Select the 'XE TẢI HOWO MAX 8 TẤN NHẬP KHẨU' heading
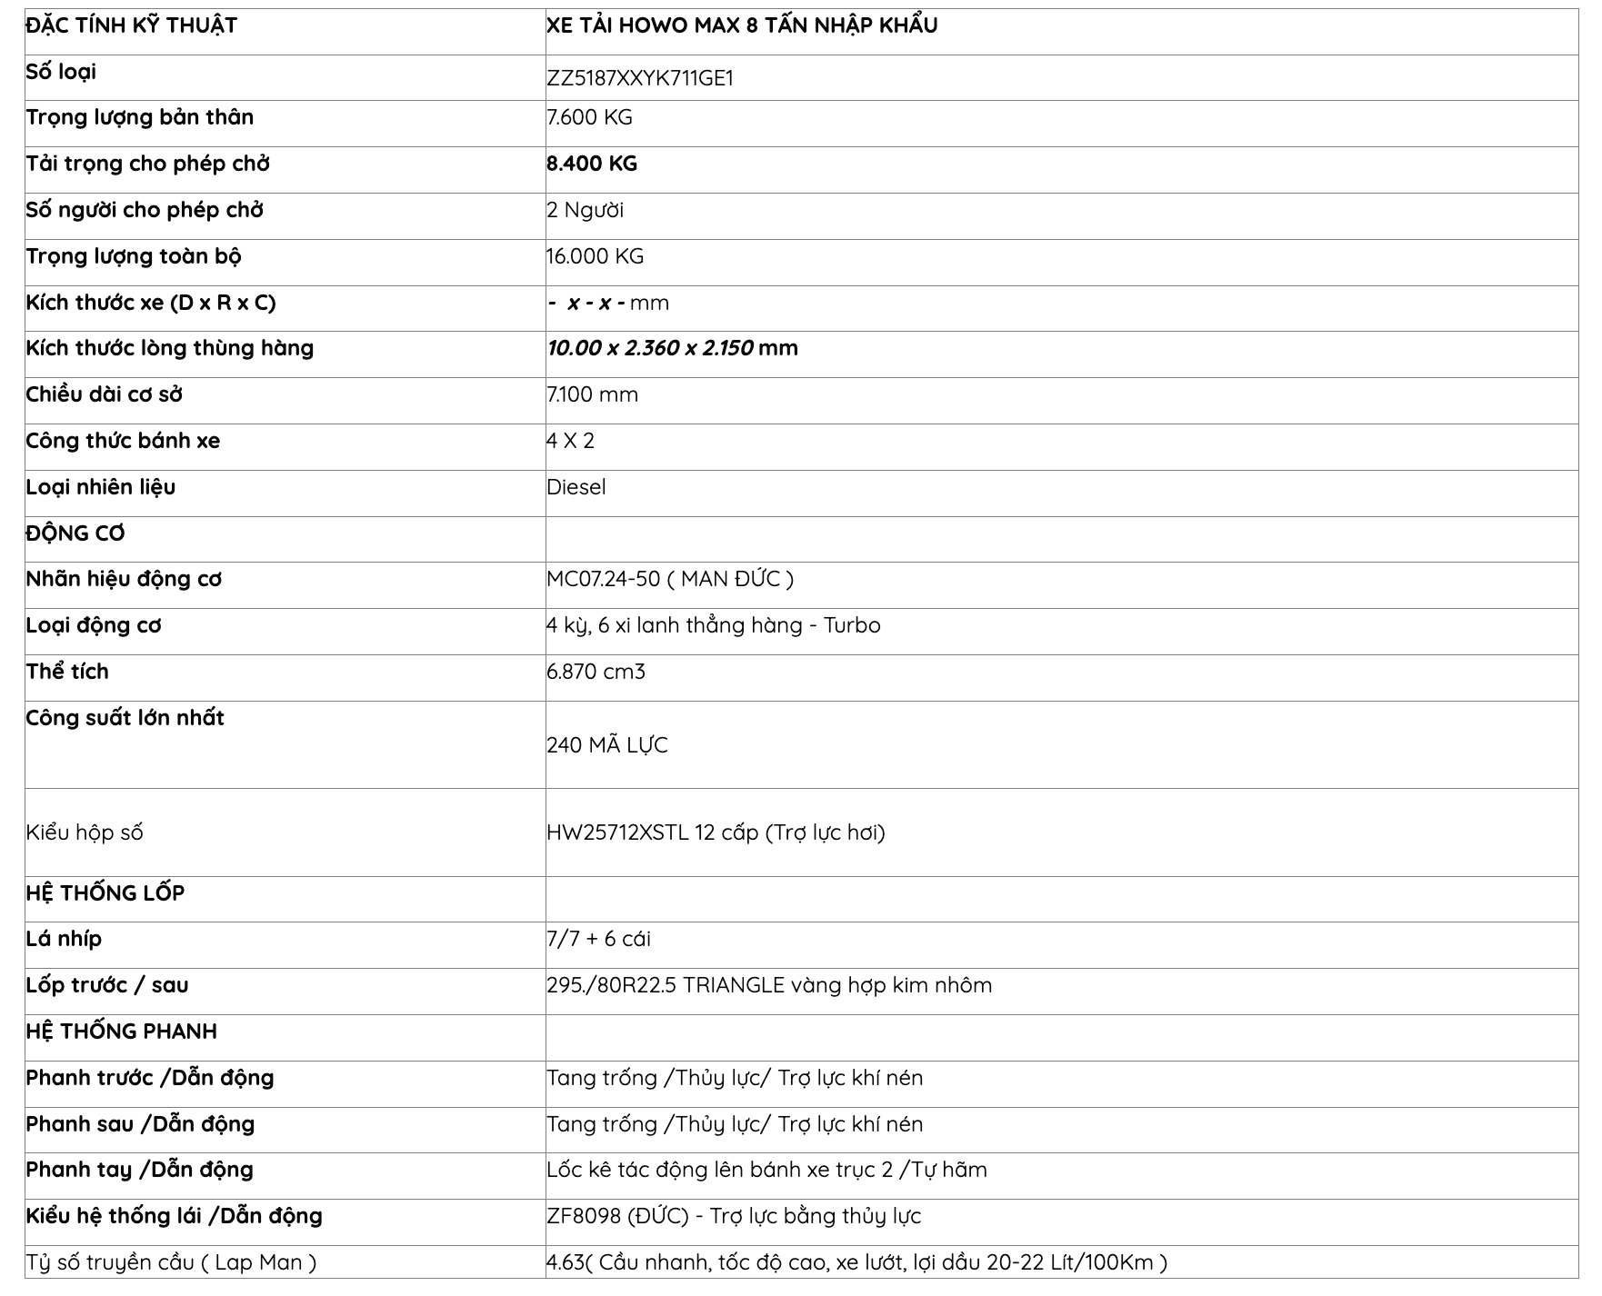Viewport: 1602px width, 1296px height. 742,25
